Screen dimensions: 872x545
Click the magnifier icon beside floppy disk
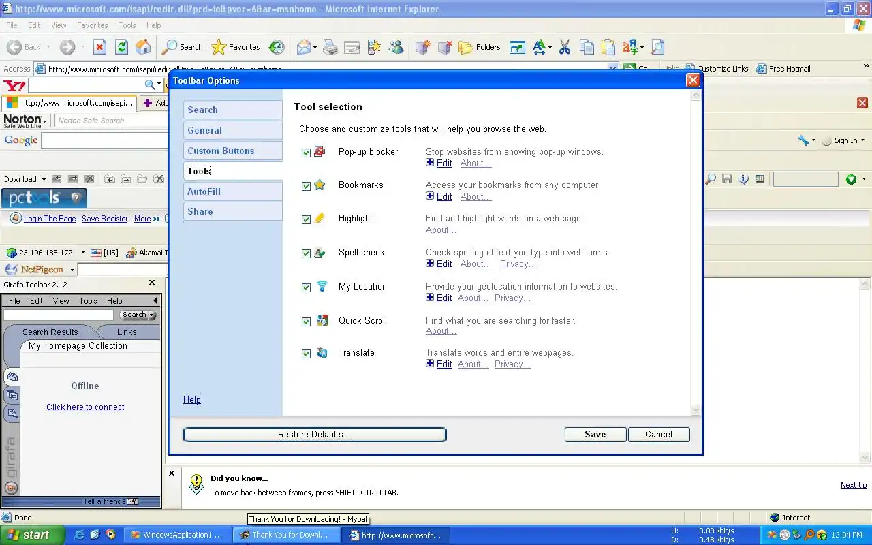tap(711, 179)
